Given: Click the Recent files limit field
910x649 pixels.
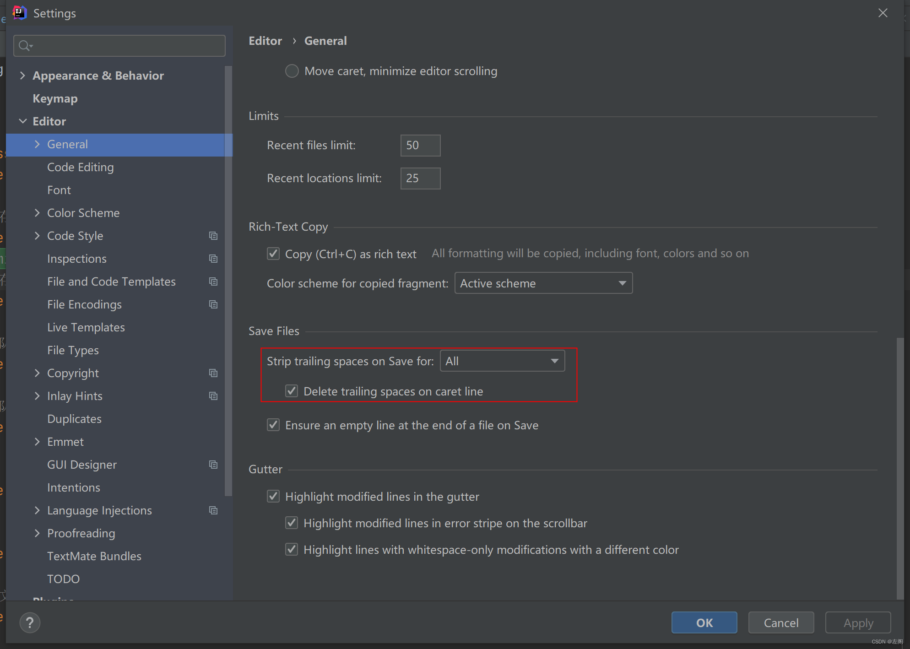Looking at the screenshot, I should pyautogui.click(x=420, y=146).
